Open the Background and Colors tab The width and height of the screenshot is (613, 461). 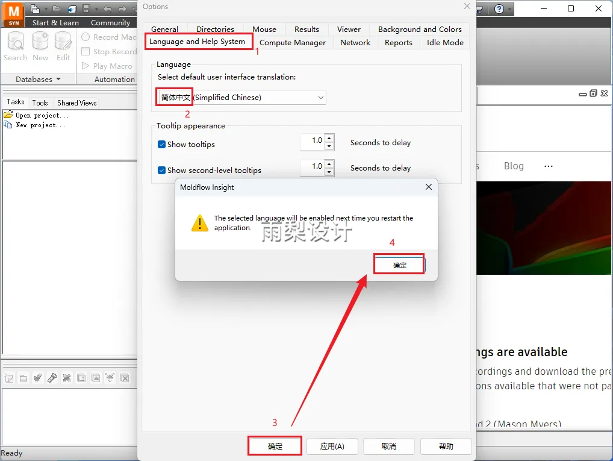point(420,30)
